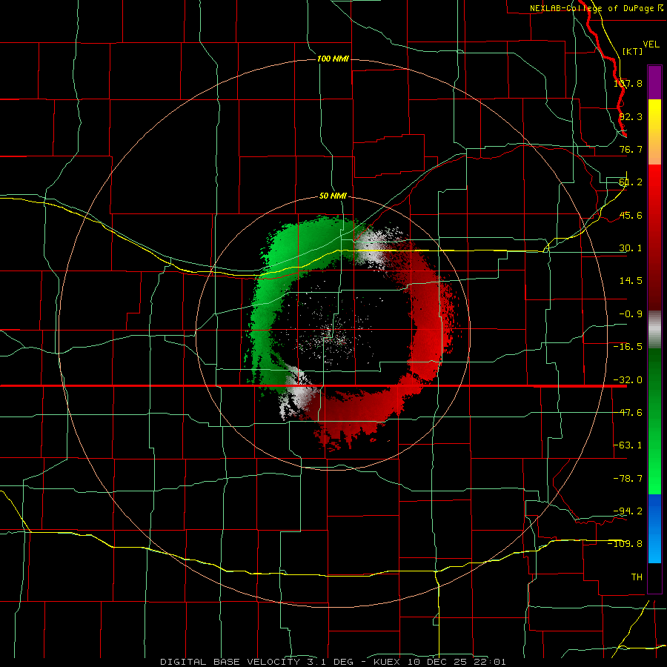Pick the dark TH segment of color bar
667x667 pixels.
(x=654, y=577)
